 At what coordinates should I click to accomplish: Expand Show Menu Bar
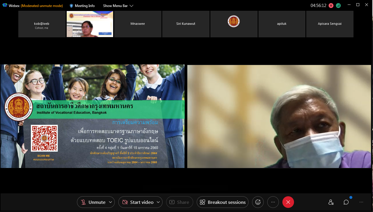pyautogui.click(x=118, y=6)
